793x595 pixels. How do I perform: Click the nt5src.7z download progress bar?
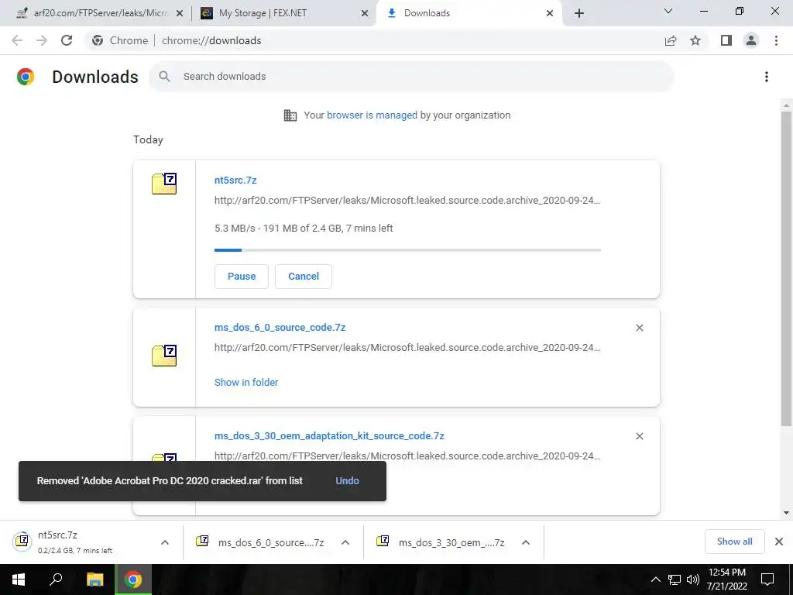tap(407, 250)
